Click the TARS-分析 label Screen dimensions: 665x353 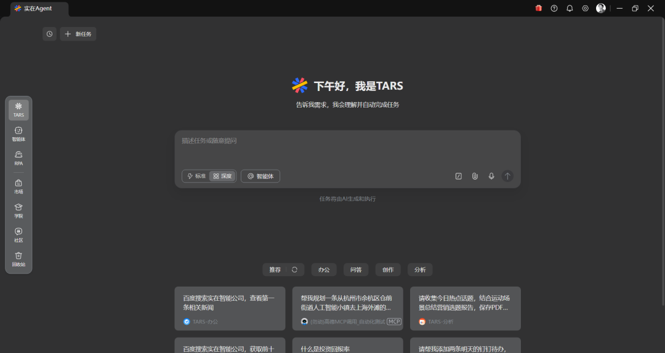pos(441,322)
